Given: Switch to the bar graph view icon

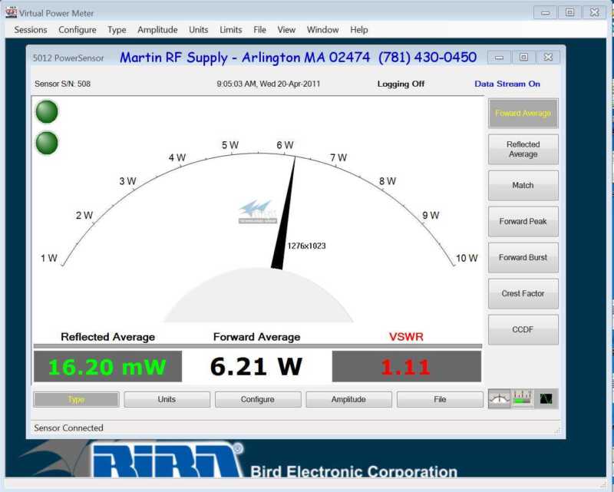Looking at the screenshot, I should point(523,398).
